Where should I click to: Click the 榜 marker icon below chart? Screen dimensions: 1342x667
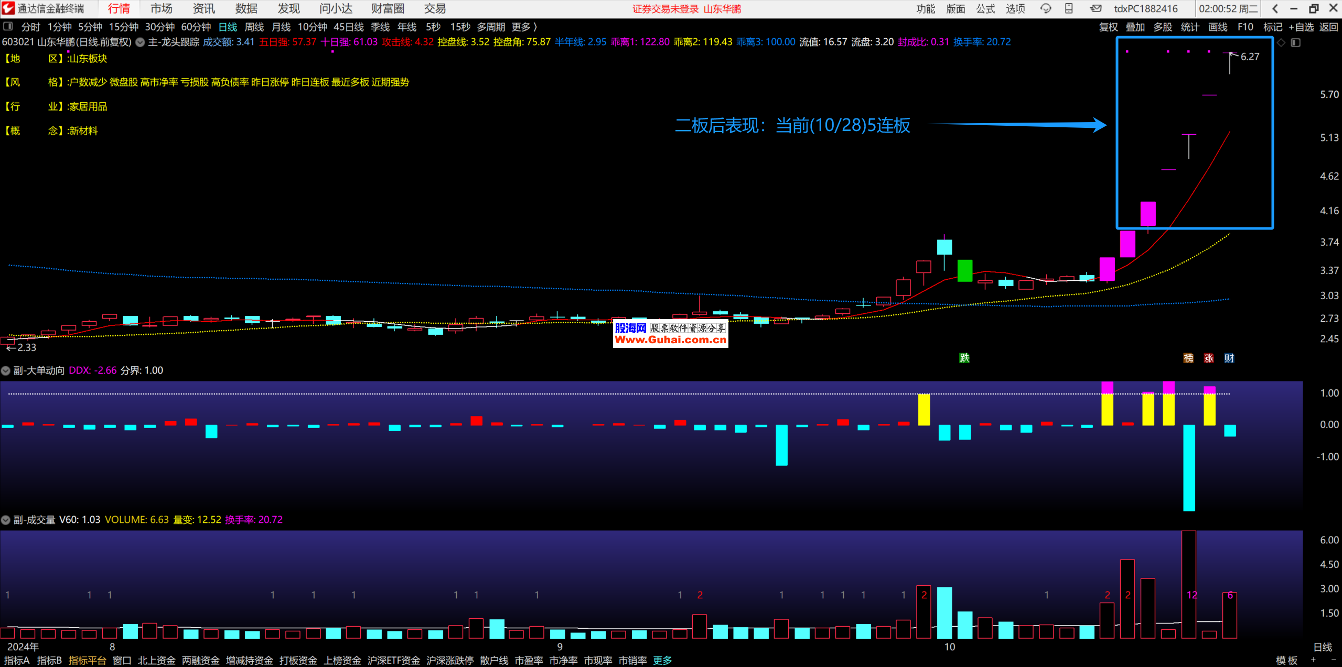(1188, 358)
